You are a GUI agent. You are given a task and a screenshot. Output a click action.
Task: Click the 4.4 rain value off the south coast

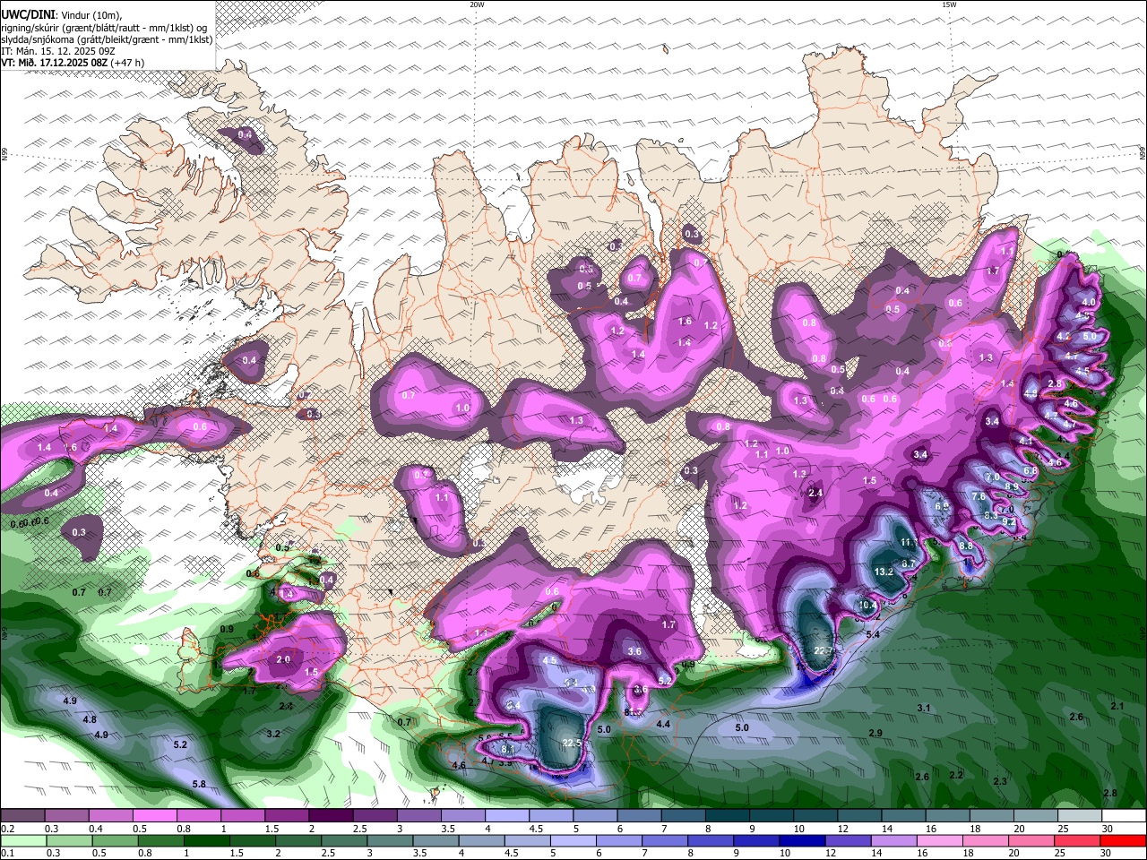[663, 724]
